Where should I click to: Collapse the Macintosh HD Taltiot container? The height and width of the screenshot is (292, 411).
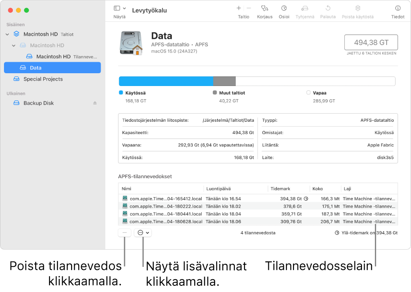click(x=8, y=34)
